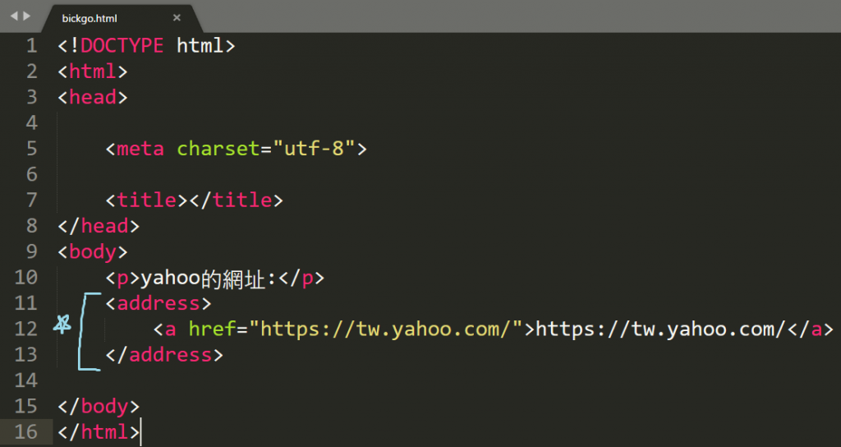This screenshot has width=841, height=447.
Task: Click the visible https://tw.yahoo.com/ link text
Action: pyautogui.click(x=661, y=329)
